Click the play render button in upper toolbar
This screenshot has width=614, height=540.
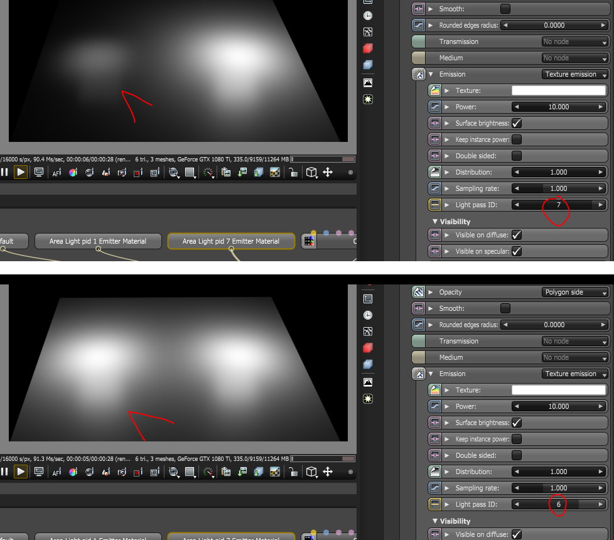pyautogui.click(x=21, y=172)
